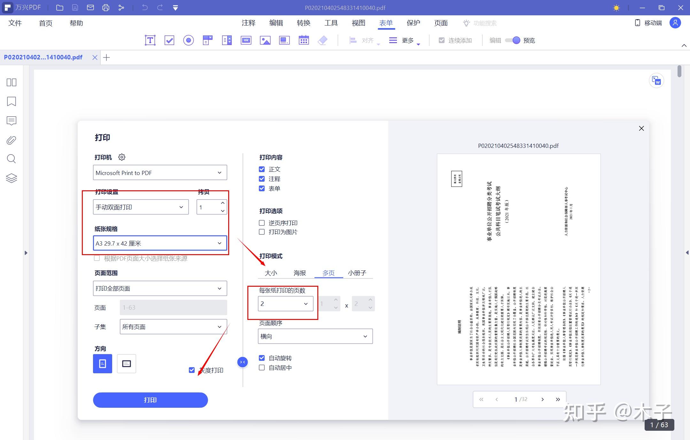The height and width of the screenshot is (440, 690).
Task: Select the image field form tool
Action: pyautogui.click(x=265, y=40)
